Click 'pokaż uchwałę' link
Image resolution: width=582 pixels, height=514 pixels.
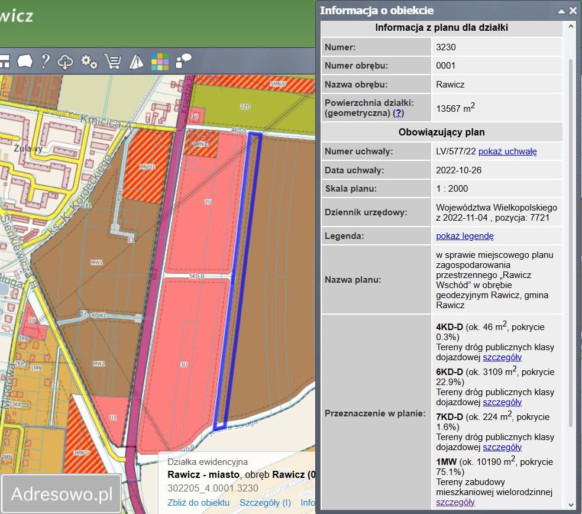507,151
